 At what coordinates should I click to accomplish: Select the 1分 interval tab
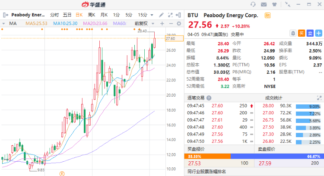(116, 15)
